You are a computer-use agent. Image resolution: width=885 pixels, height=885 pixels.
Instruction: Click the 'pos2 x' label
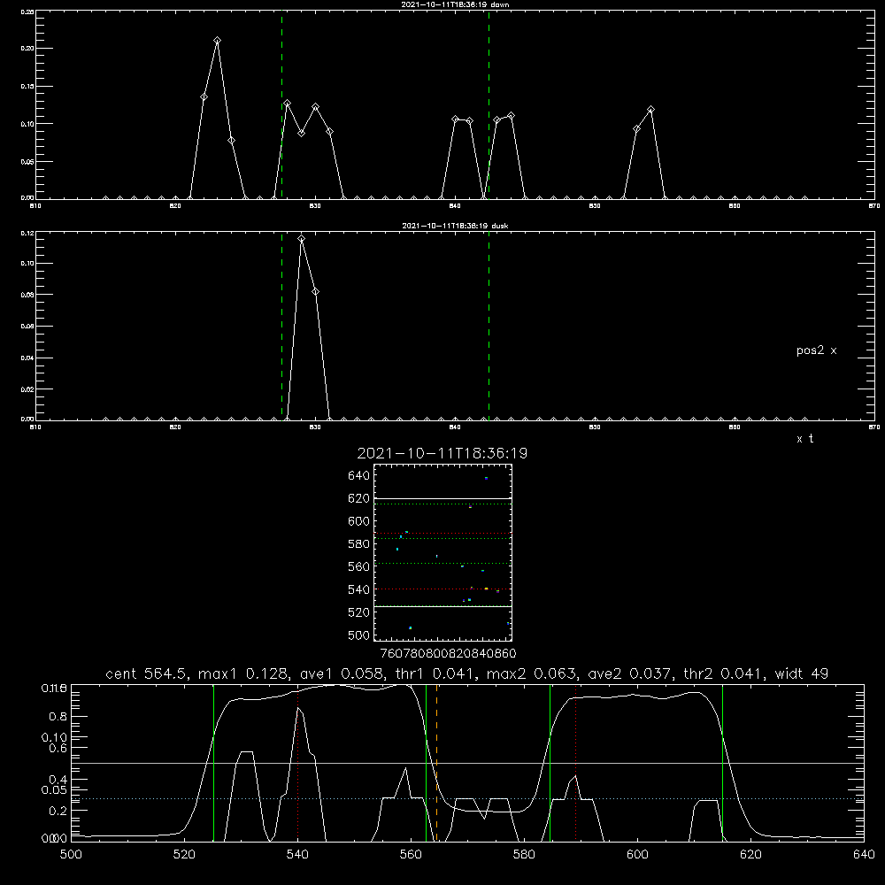click(x=816, y=350)
